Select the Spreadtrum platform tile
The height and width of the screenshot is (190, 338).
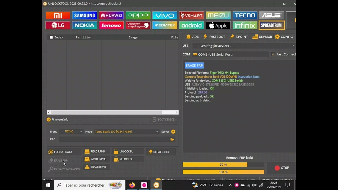click(271, 26)
